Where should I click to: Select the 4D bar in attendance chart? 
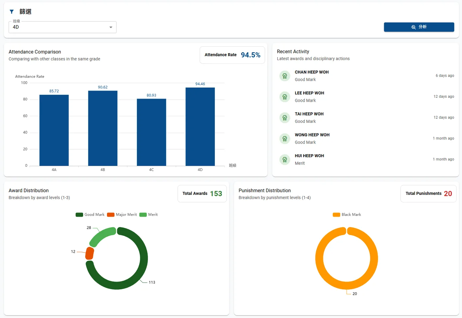click(200, 126)
